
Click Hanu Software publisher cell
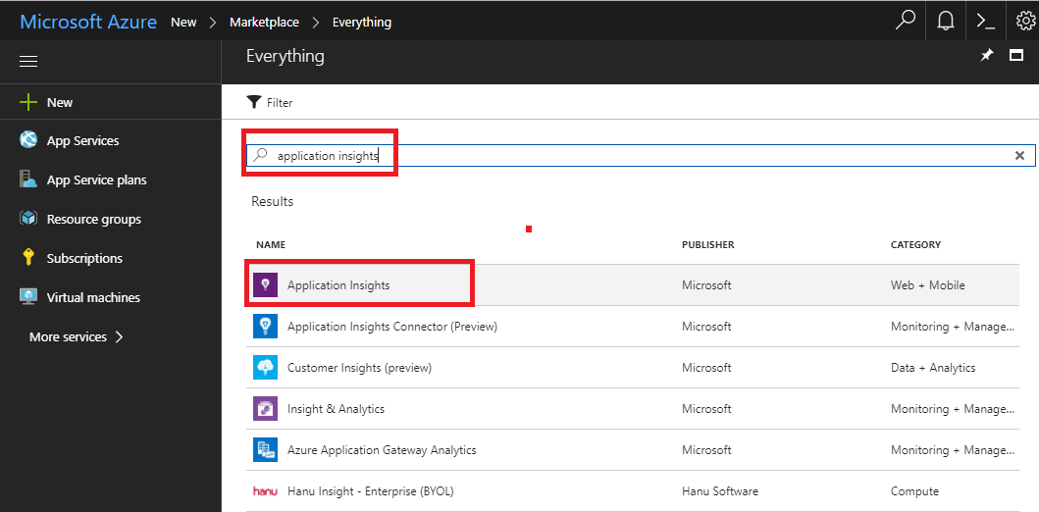(x=720, y=491)
